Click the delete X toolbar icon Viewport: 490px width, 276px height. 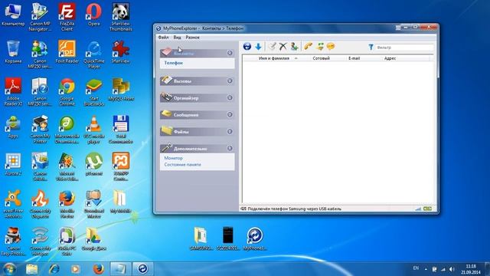[x=283, y=47]
